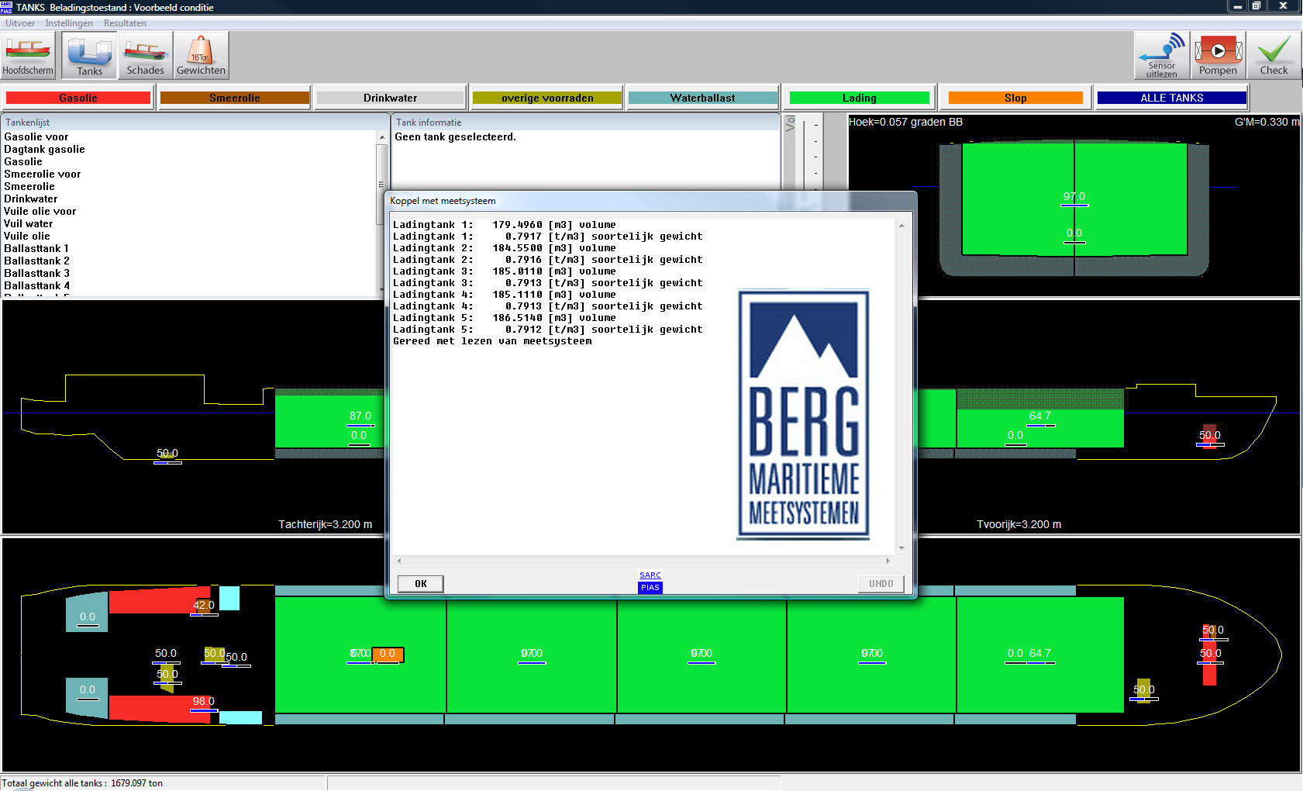The width and height of the screenshot is (1303, 791).
Task: Click the Berg Maritieme Meetsystemen logo
Action: [803, 414]
